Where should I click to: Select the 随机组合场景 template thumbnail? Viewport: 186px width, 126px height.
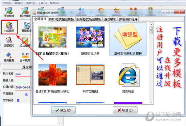click(x=90, y=37)
